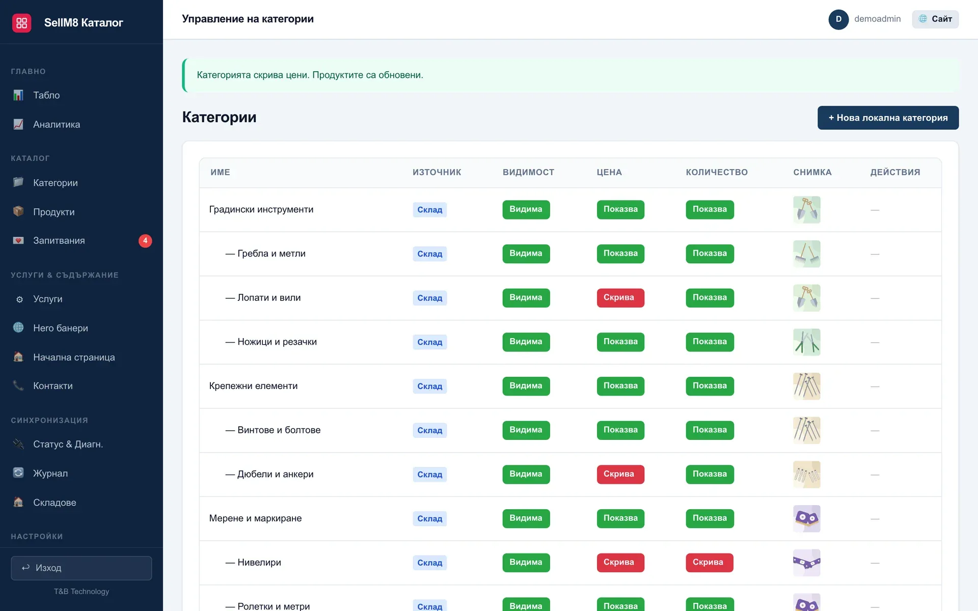Click the Статус & Диагн. plug icon
Image resolution: width=978 pixels, height=611 pixels.
(18, 444)
